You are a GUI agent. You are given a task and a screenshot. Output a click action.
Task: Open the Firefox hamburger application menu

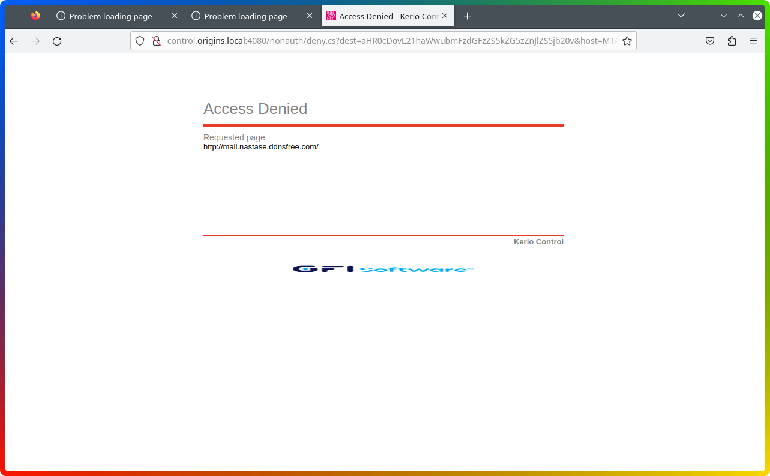tap(753, 41)
